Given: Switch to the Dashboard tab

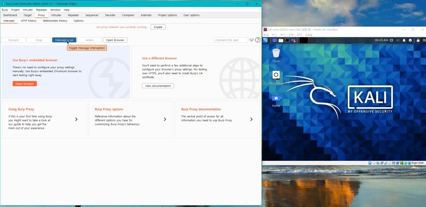Looking at the screenshot, I should pyautogui.click(x=10, y=15).
